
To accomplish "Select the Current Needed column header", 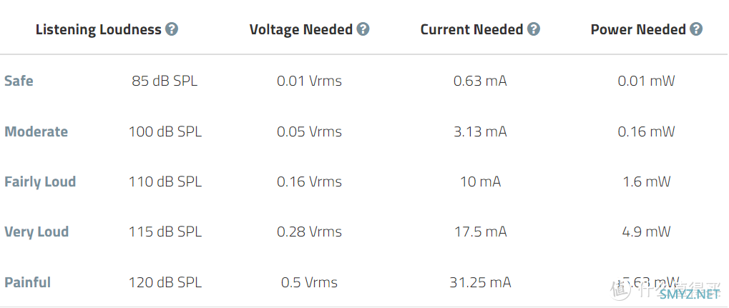I will [x=471, y=30].
